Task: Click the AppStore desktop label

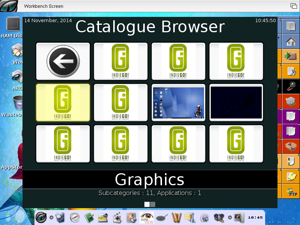Action: (x=12, y=167)
